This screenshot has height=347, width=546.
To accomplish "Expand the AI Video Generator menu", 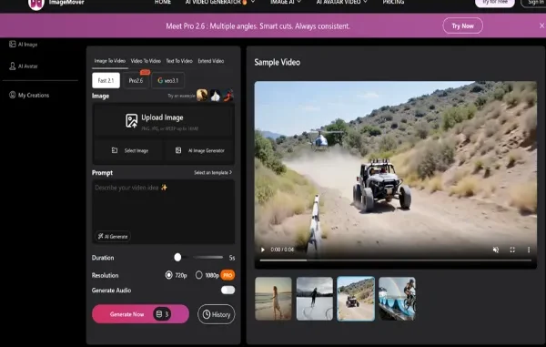I will coord(220,2).
